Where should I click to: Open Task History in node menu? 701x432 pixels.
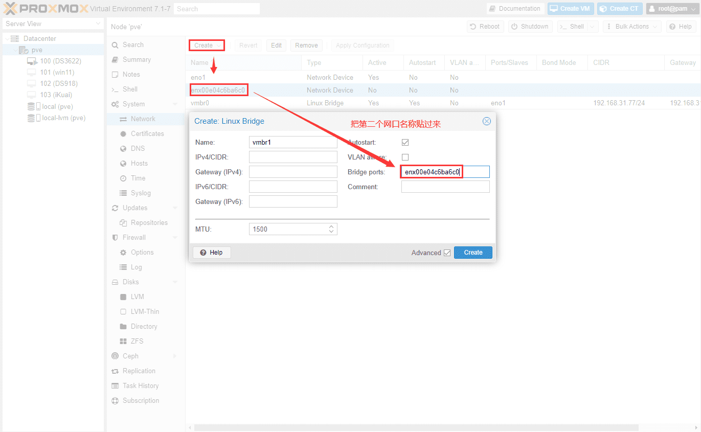click(x=141, y=386)
